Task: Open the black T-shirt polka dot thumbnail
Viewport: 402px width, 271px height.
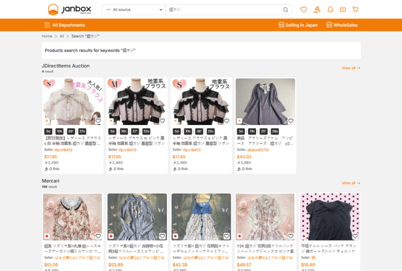Action: pyautogui.click(x=330, y=217)
